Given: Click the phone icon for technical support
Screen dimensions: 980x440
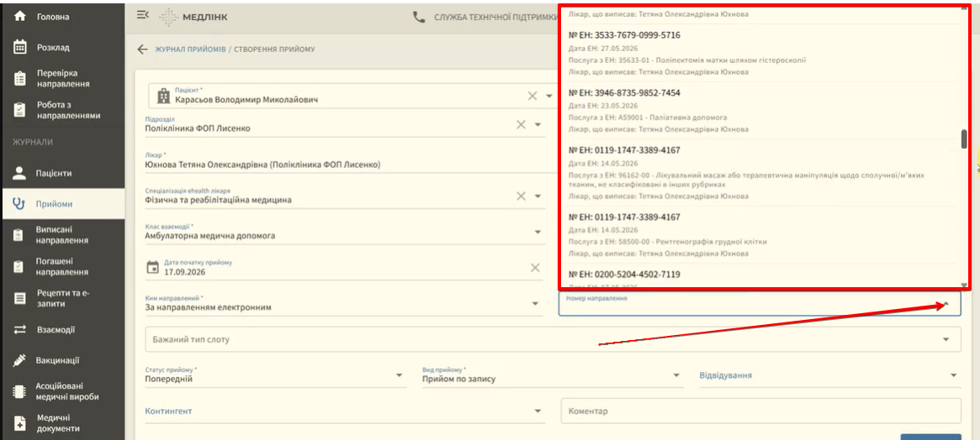Looking at the screenshot, I should (x=419, y=17).
